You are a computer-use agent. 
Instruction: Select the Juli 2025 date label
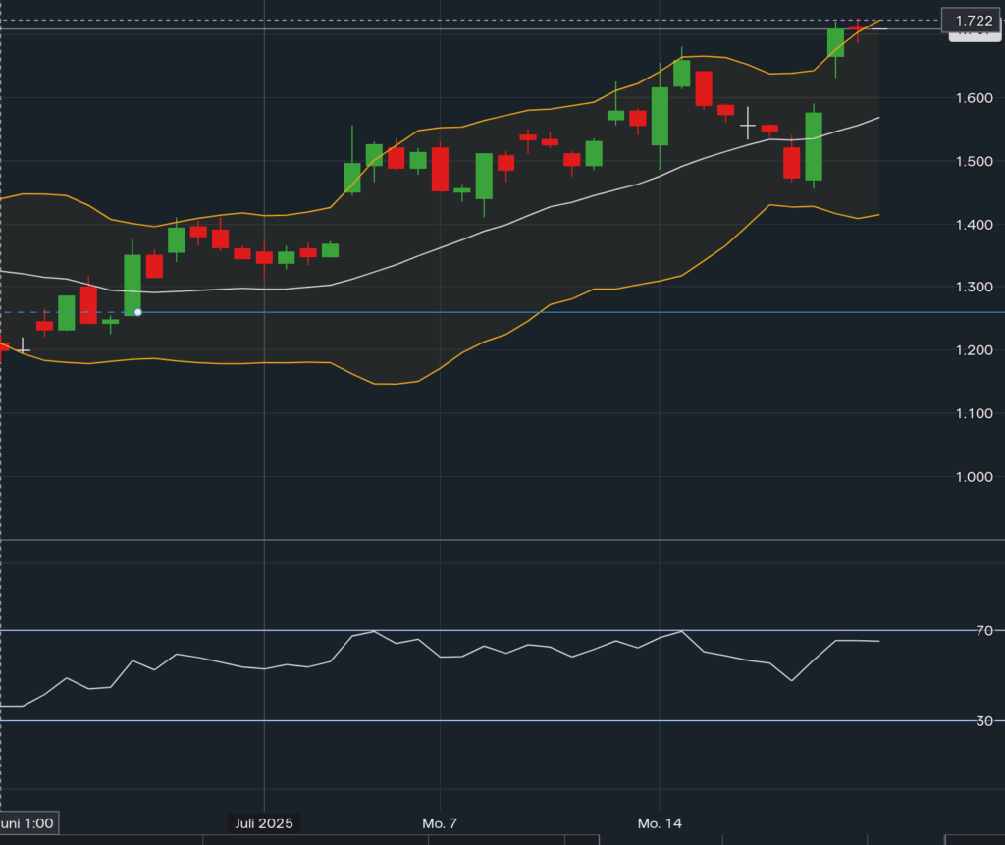point(264,822)
